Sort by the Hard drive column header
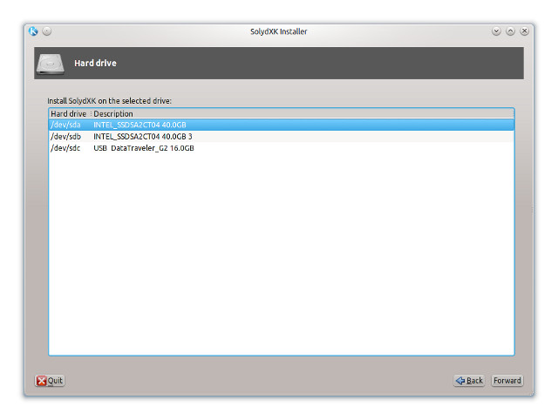Viewport: 558px width, 420px height. [x=70, y=114]
